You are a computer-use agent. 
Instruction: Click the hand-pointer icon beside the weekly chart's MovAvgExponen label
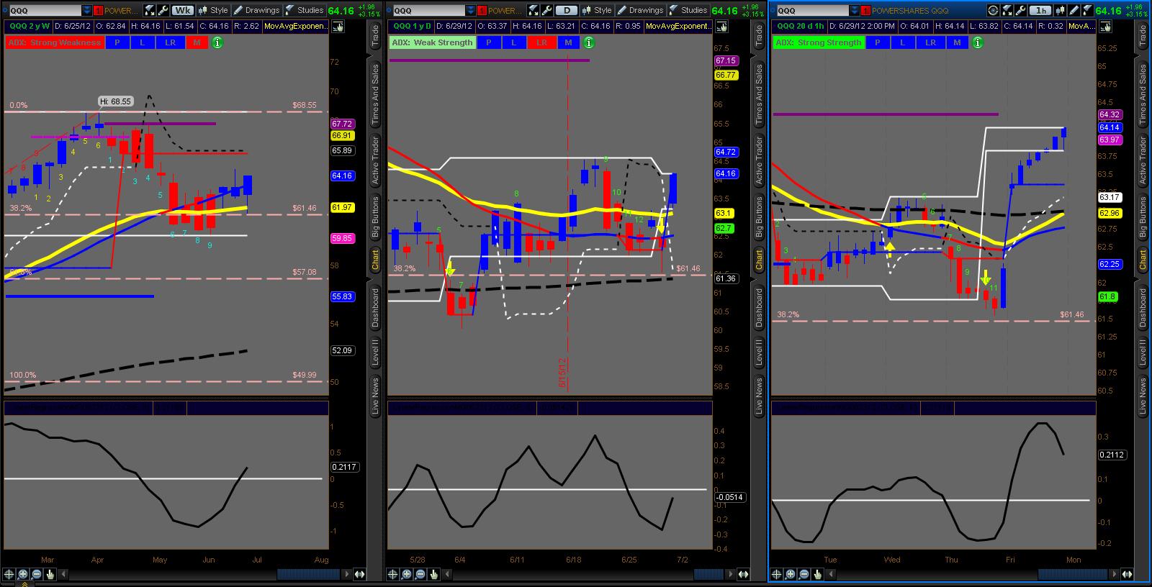click(x=337, y=26)
